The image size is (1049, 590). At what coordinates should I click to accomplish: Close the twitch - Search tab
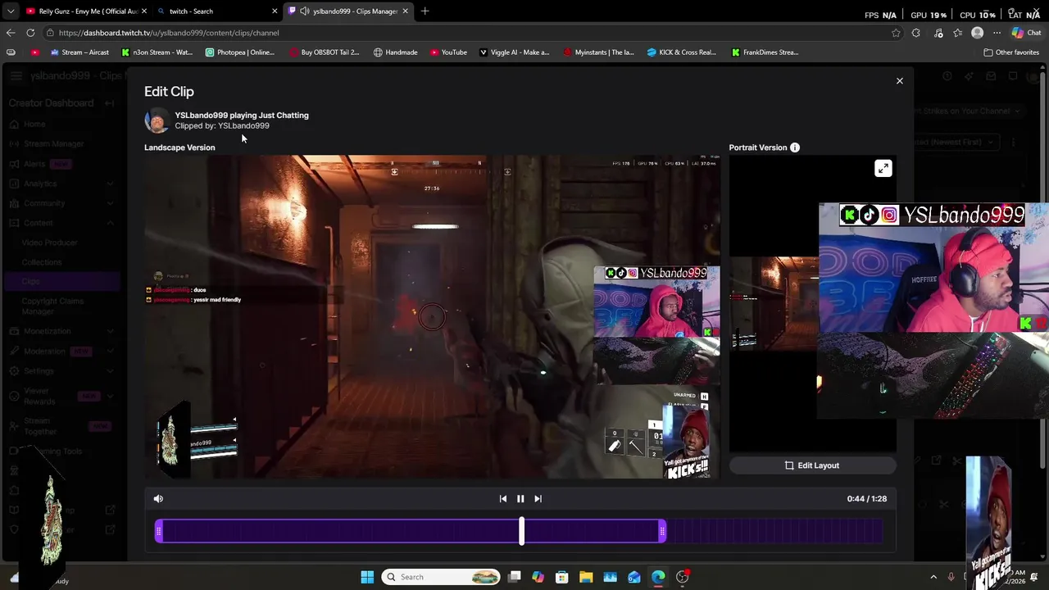pos(275,11)
